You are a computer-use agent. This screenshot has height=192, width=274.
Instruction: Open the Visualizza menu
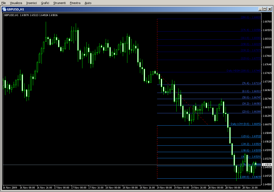16,3
